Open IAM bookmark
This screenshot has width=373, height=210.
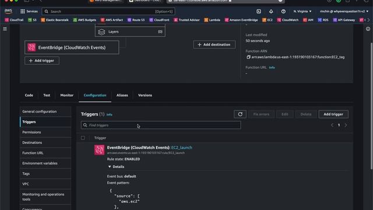[308, 20]
